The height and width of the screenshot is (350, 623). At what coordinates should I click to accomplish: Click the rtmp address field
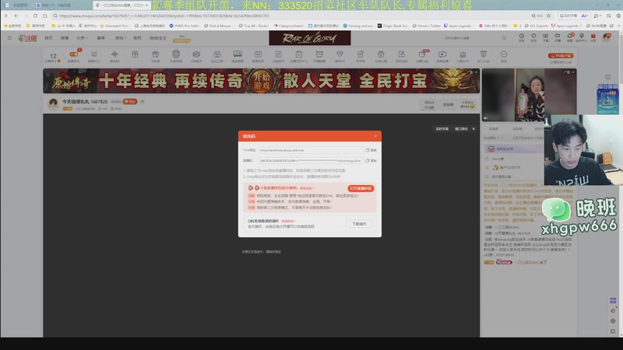click(311, 150)
